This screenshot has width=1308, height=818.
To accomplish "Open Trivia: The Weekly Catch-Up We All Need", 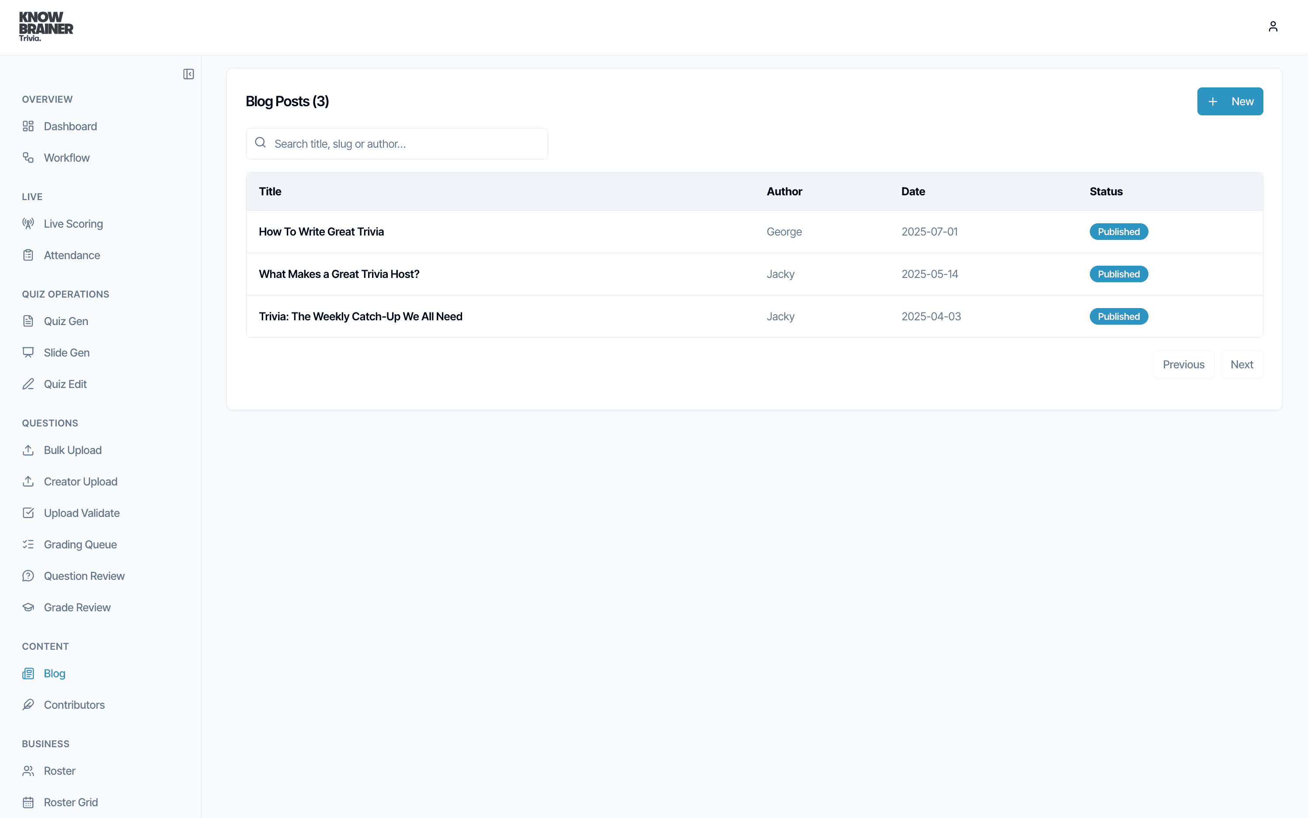I will [360, 316].
